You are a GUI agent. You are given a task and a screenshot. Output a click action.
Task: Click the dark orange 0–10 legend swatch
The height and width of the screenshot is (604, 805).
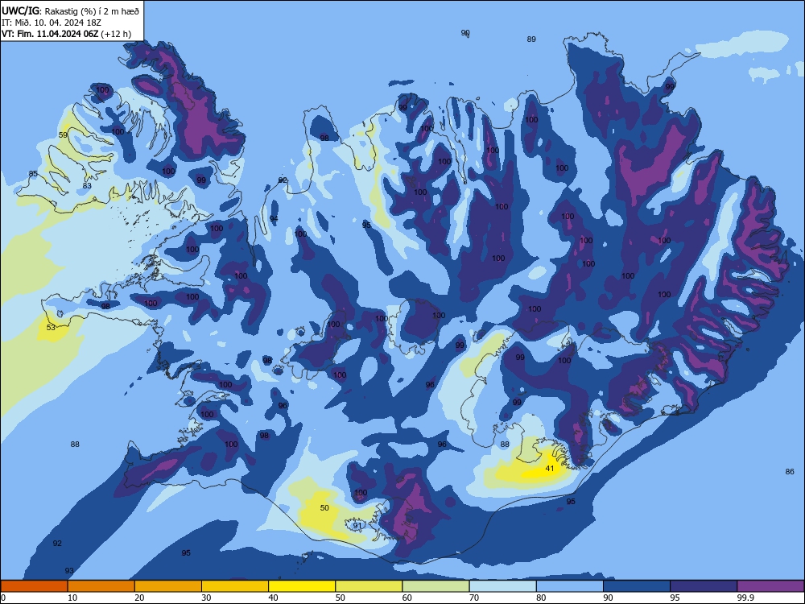click(34, 586)
